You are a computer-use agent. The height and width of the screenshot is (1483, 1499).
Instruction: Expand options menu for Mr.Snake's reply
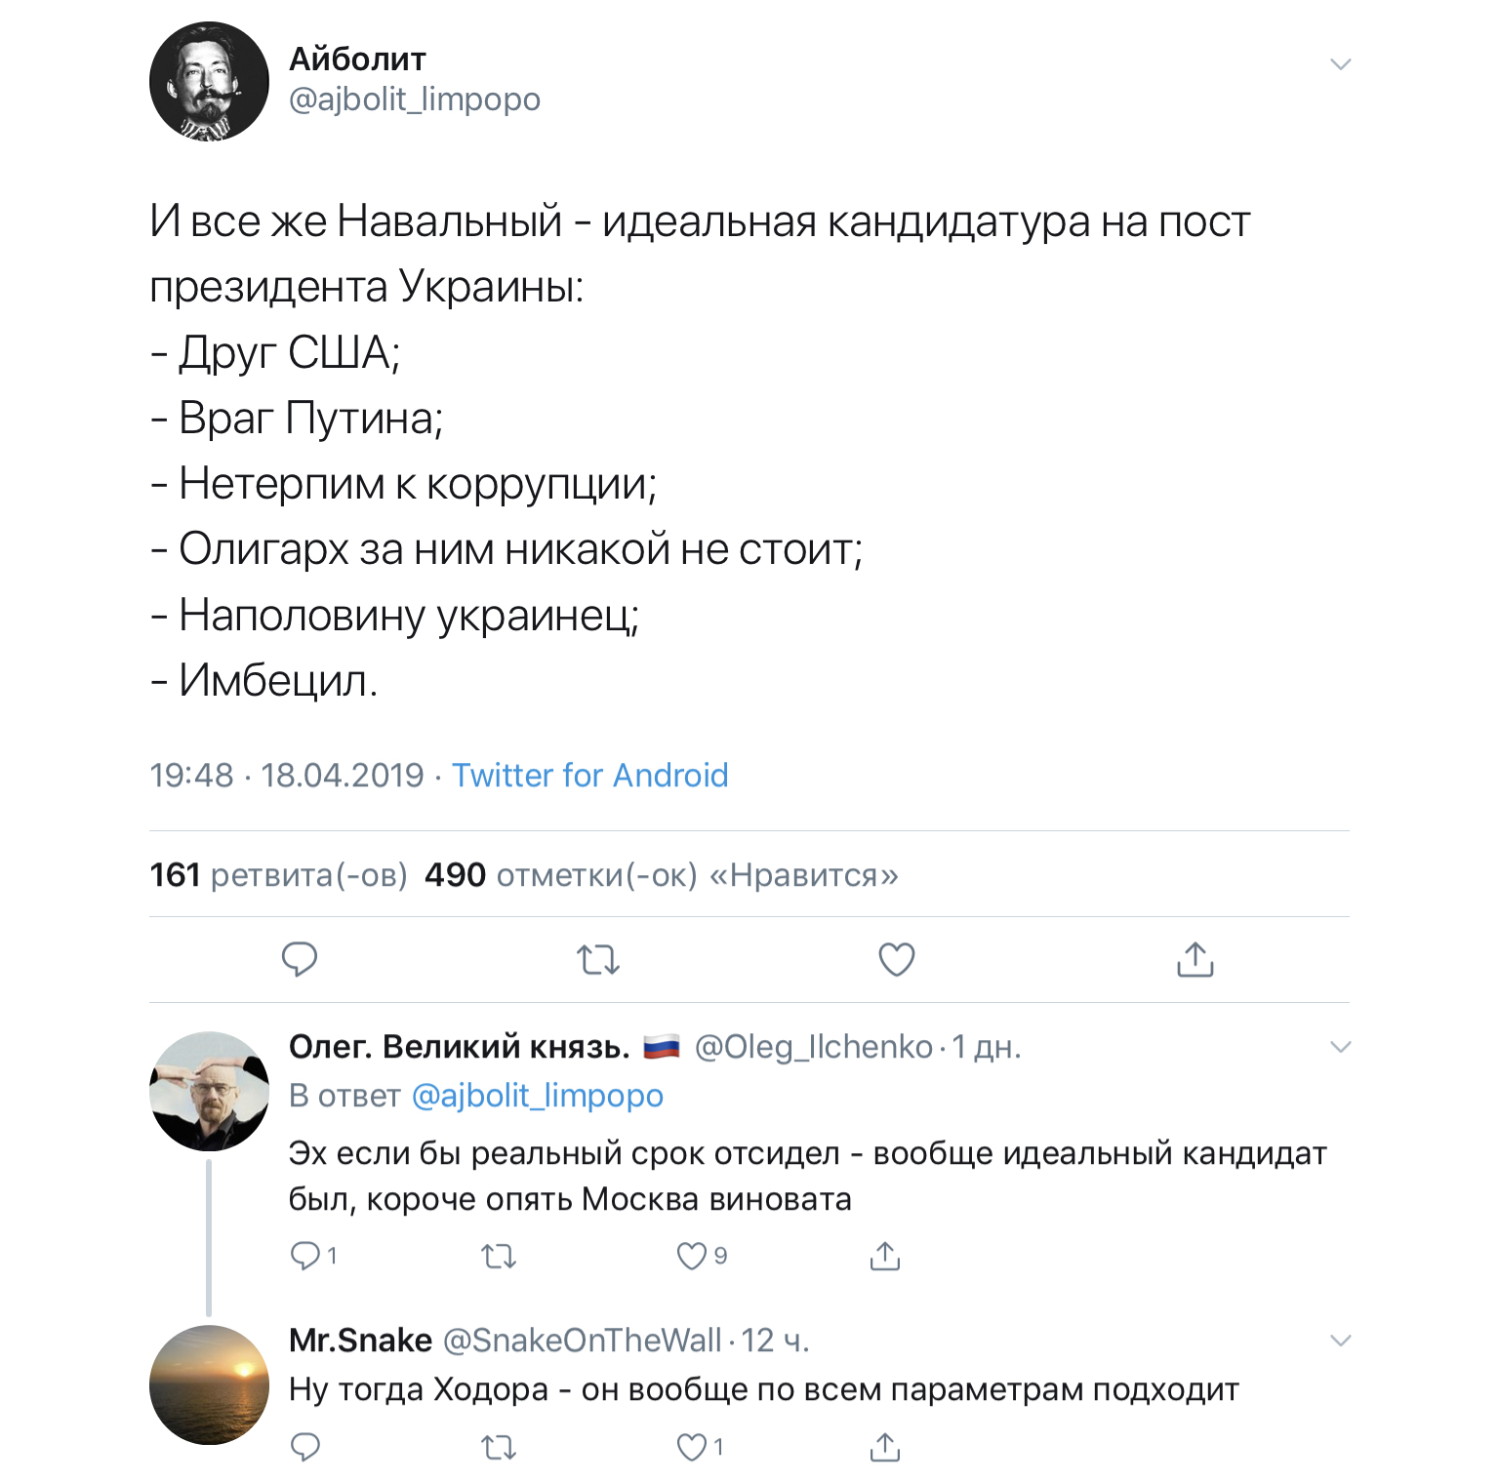coord(1340,1341)
